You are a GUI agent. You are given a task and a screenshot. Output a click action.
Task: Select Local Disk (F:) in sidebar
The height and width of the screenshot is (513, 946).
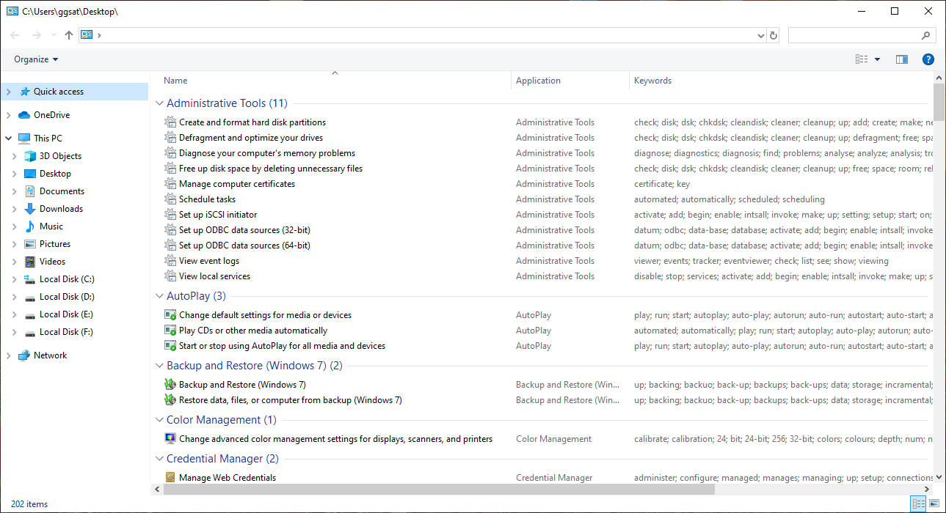pos(67,332)
